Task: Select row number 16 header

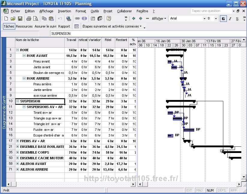Action: [x=11, y=135]
